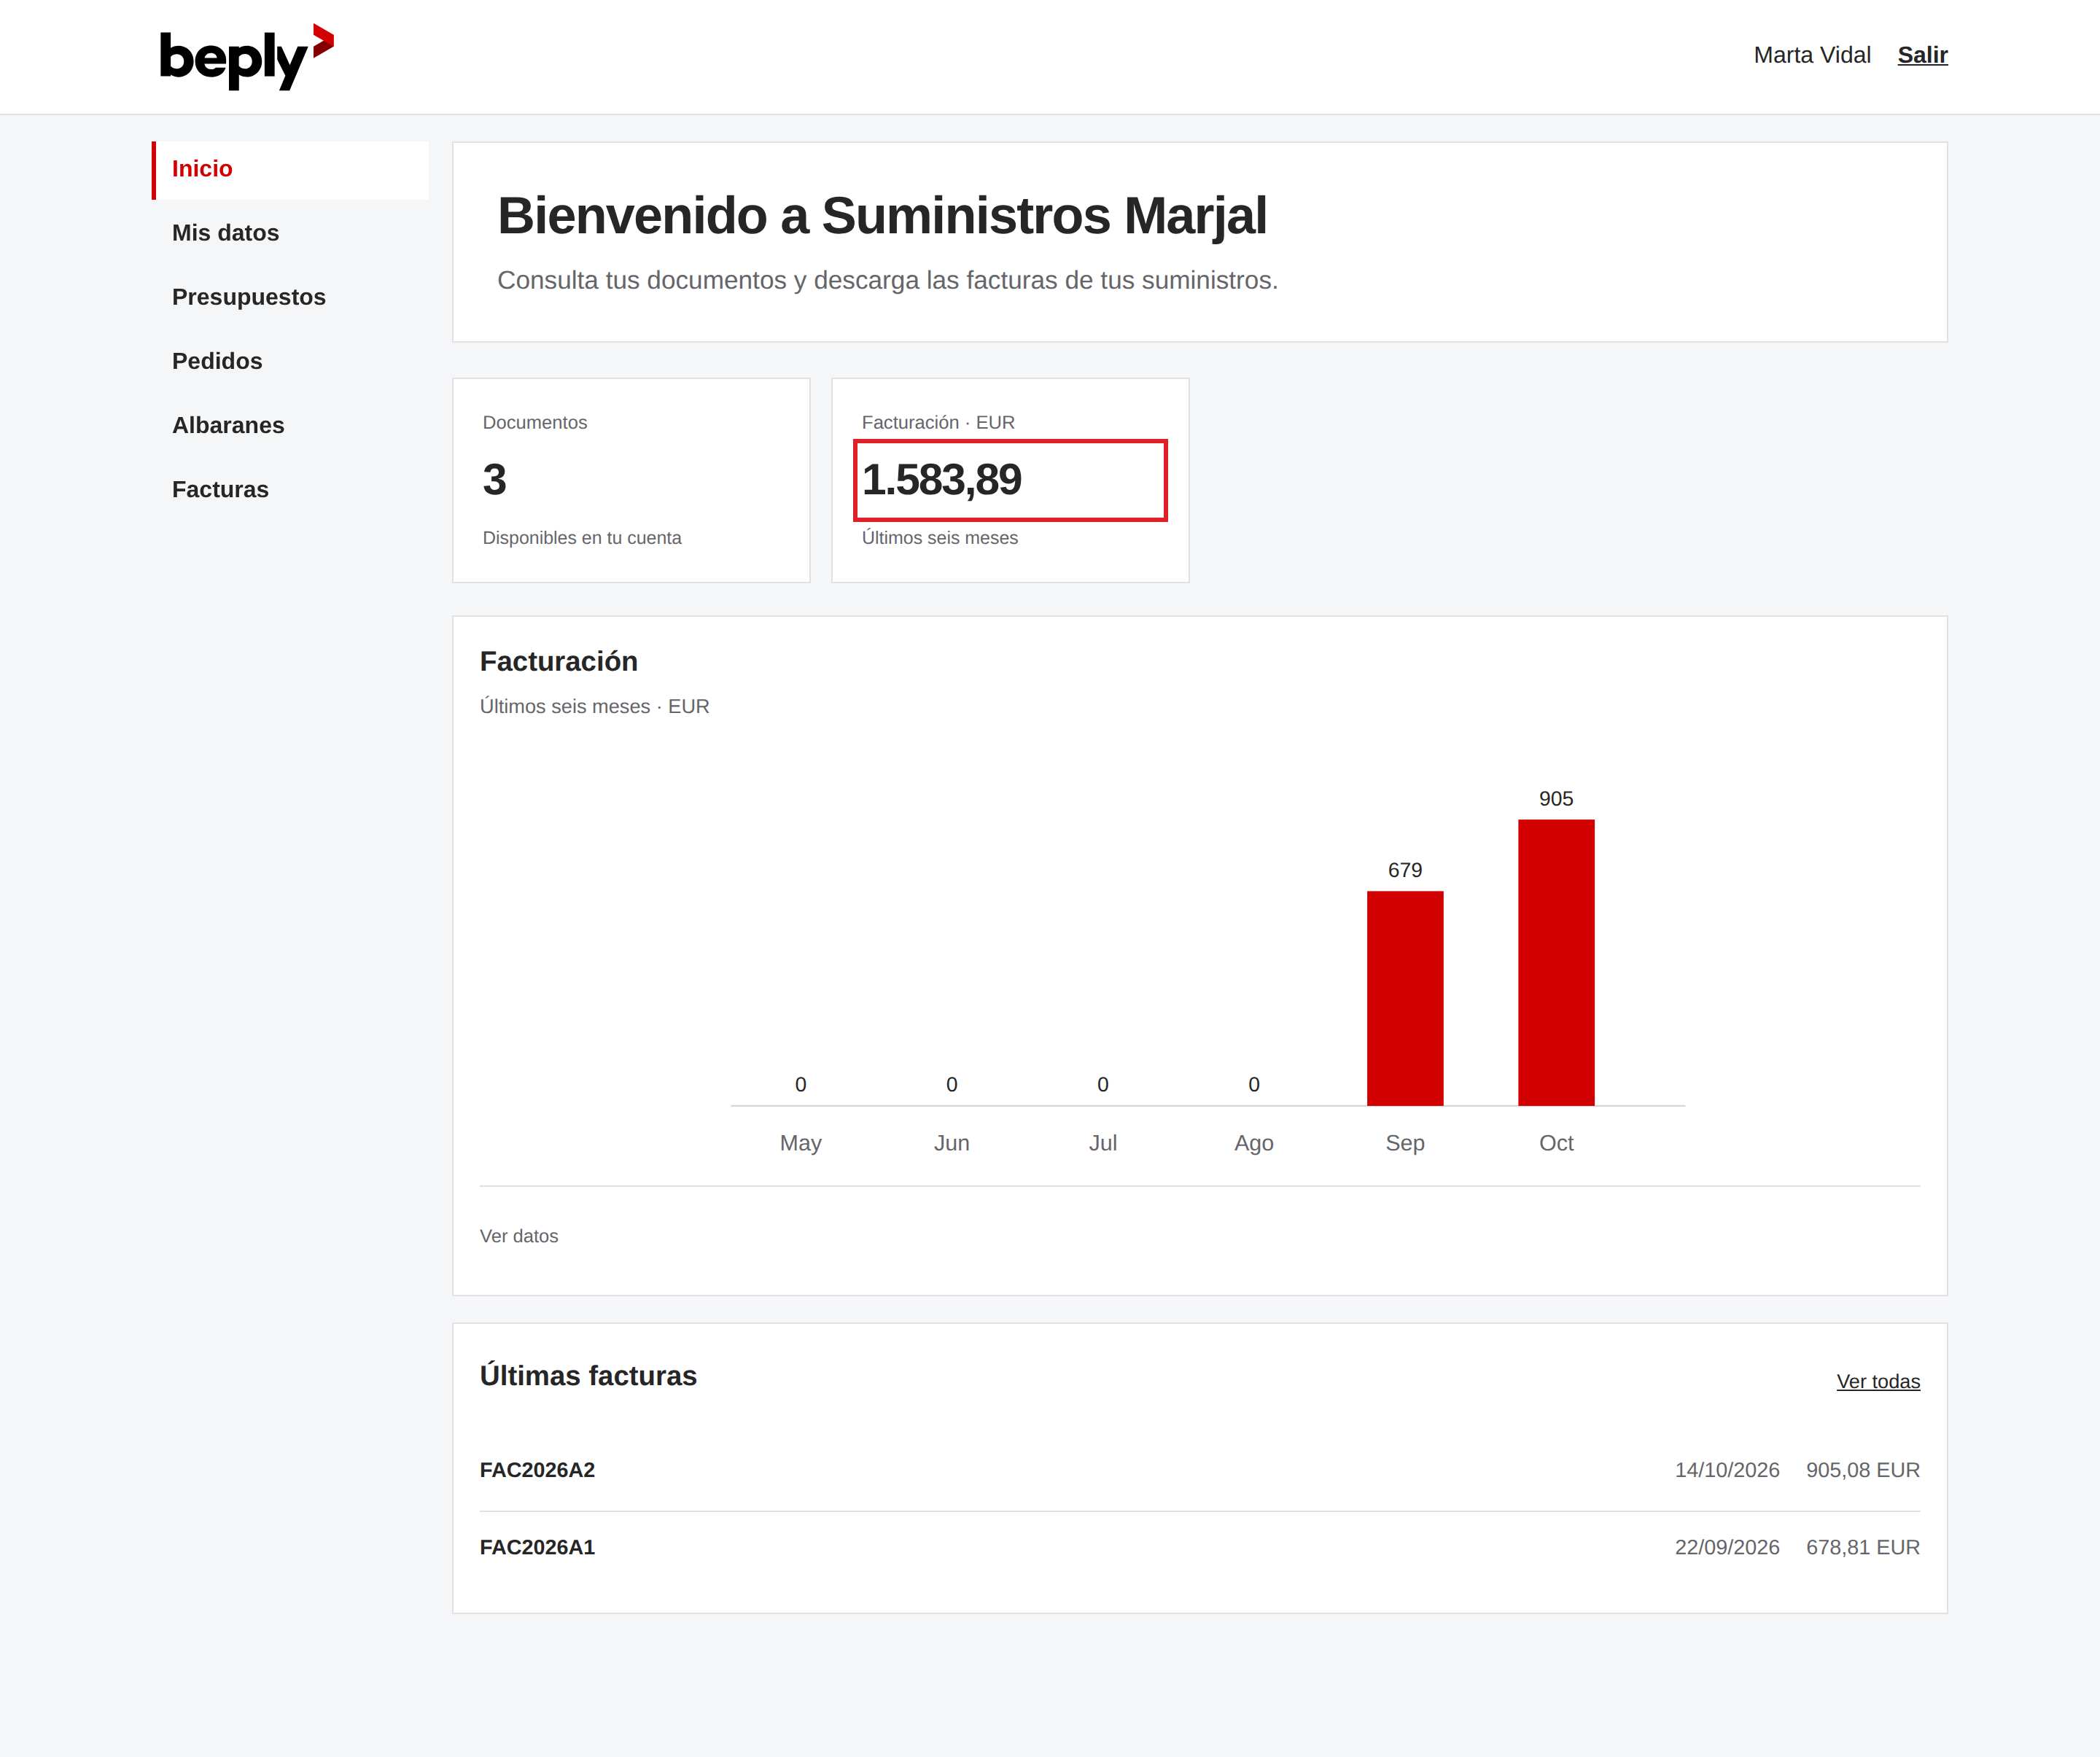Click the September bar in chart
Image resolution: width=2100 pixels, height=1757 pixels.
(1404, 998)
